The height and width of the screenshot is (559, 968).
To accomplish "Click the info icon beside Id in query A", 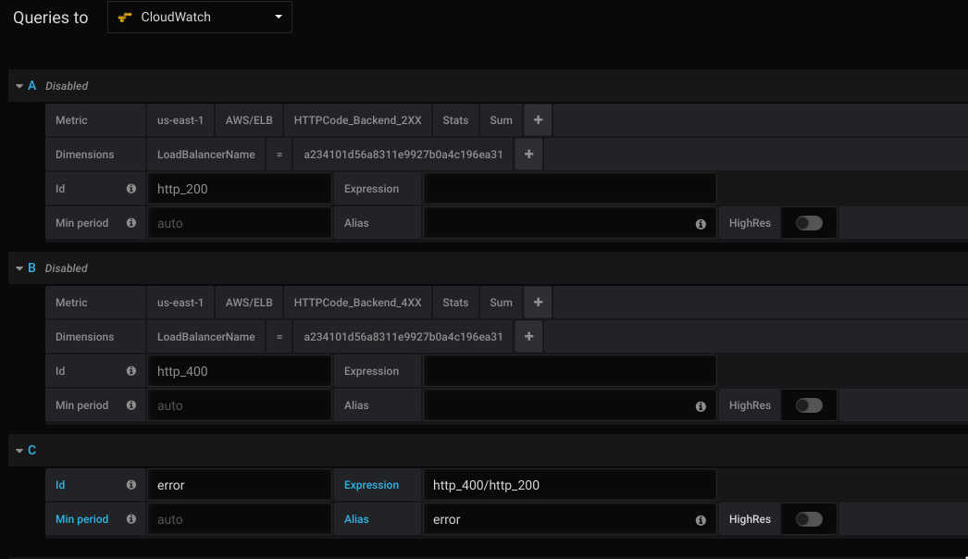I will point(130,188).
